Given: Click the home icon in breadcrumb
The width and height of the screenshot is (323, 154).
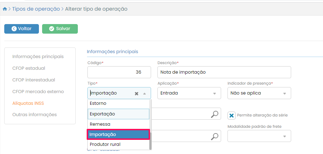Looking at the screenshot, I should click(5, 9).
